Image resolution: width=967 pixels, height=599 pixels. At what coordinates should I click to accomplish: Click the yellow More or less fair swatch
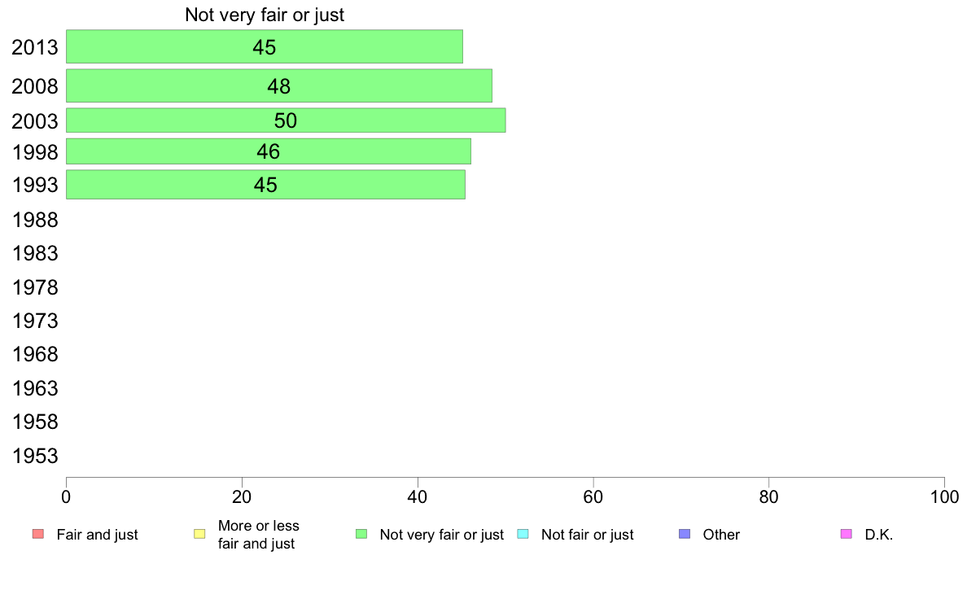click(199, 534)
